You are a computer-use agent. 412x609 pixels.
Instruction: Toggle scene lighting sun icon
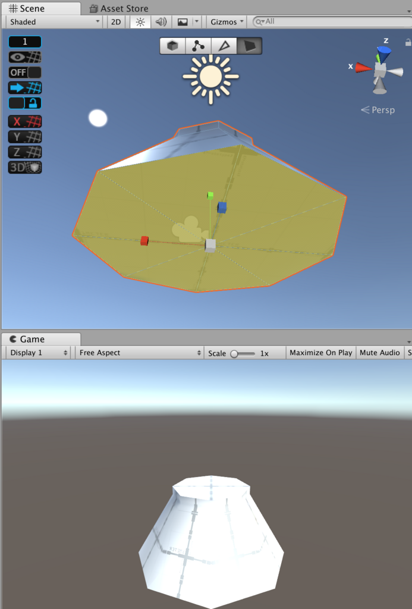click(x=140, y=22)
